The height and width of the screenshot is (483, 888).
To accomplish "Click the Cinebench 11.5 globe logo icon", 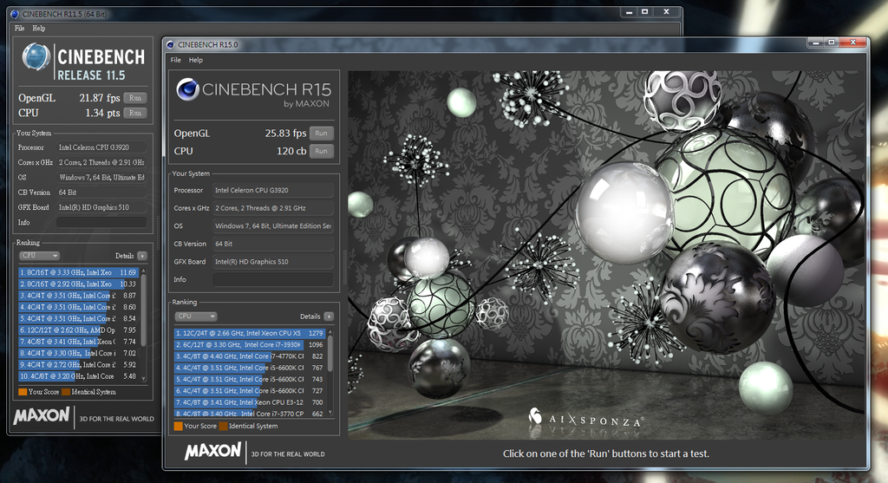I will coord(36,56).
